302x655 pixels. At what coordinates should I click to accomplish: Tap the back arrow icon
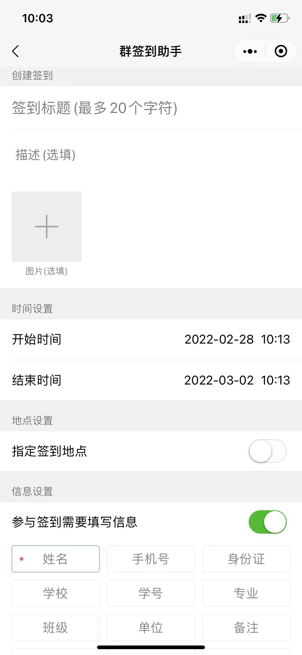15,52
